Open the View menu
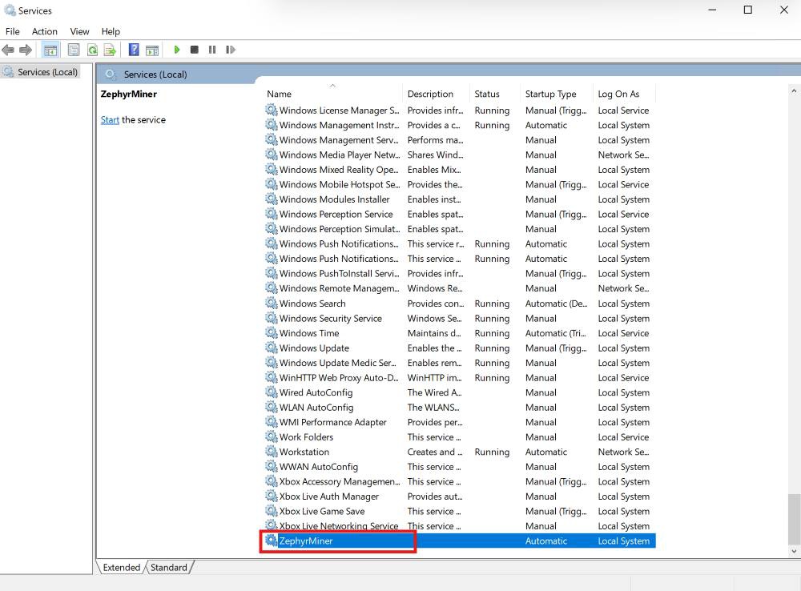Image resolution: width=801 pixels, height=591 pixels. 79,31
